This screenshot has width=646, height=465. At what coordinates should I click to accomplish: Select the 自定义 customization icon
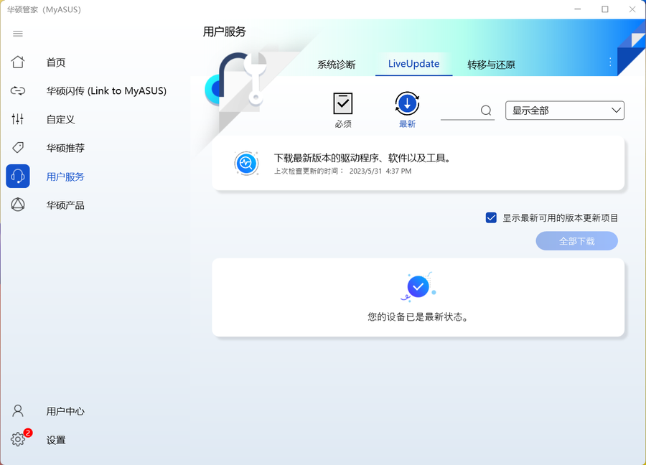pos(18,119)
